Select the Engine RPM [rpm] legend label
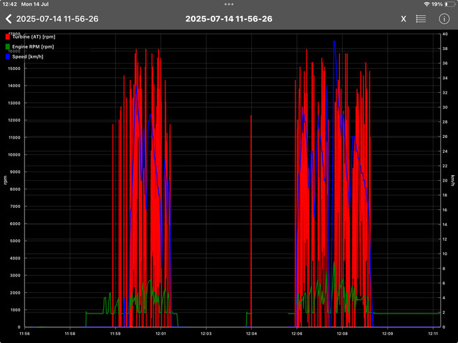The width and height of the screenshot is (458, 343). (x=33, y=46)
